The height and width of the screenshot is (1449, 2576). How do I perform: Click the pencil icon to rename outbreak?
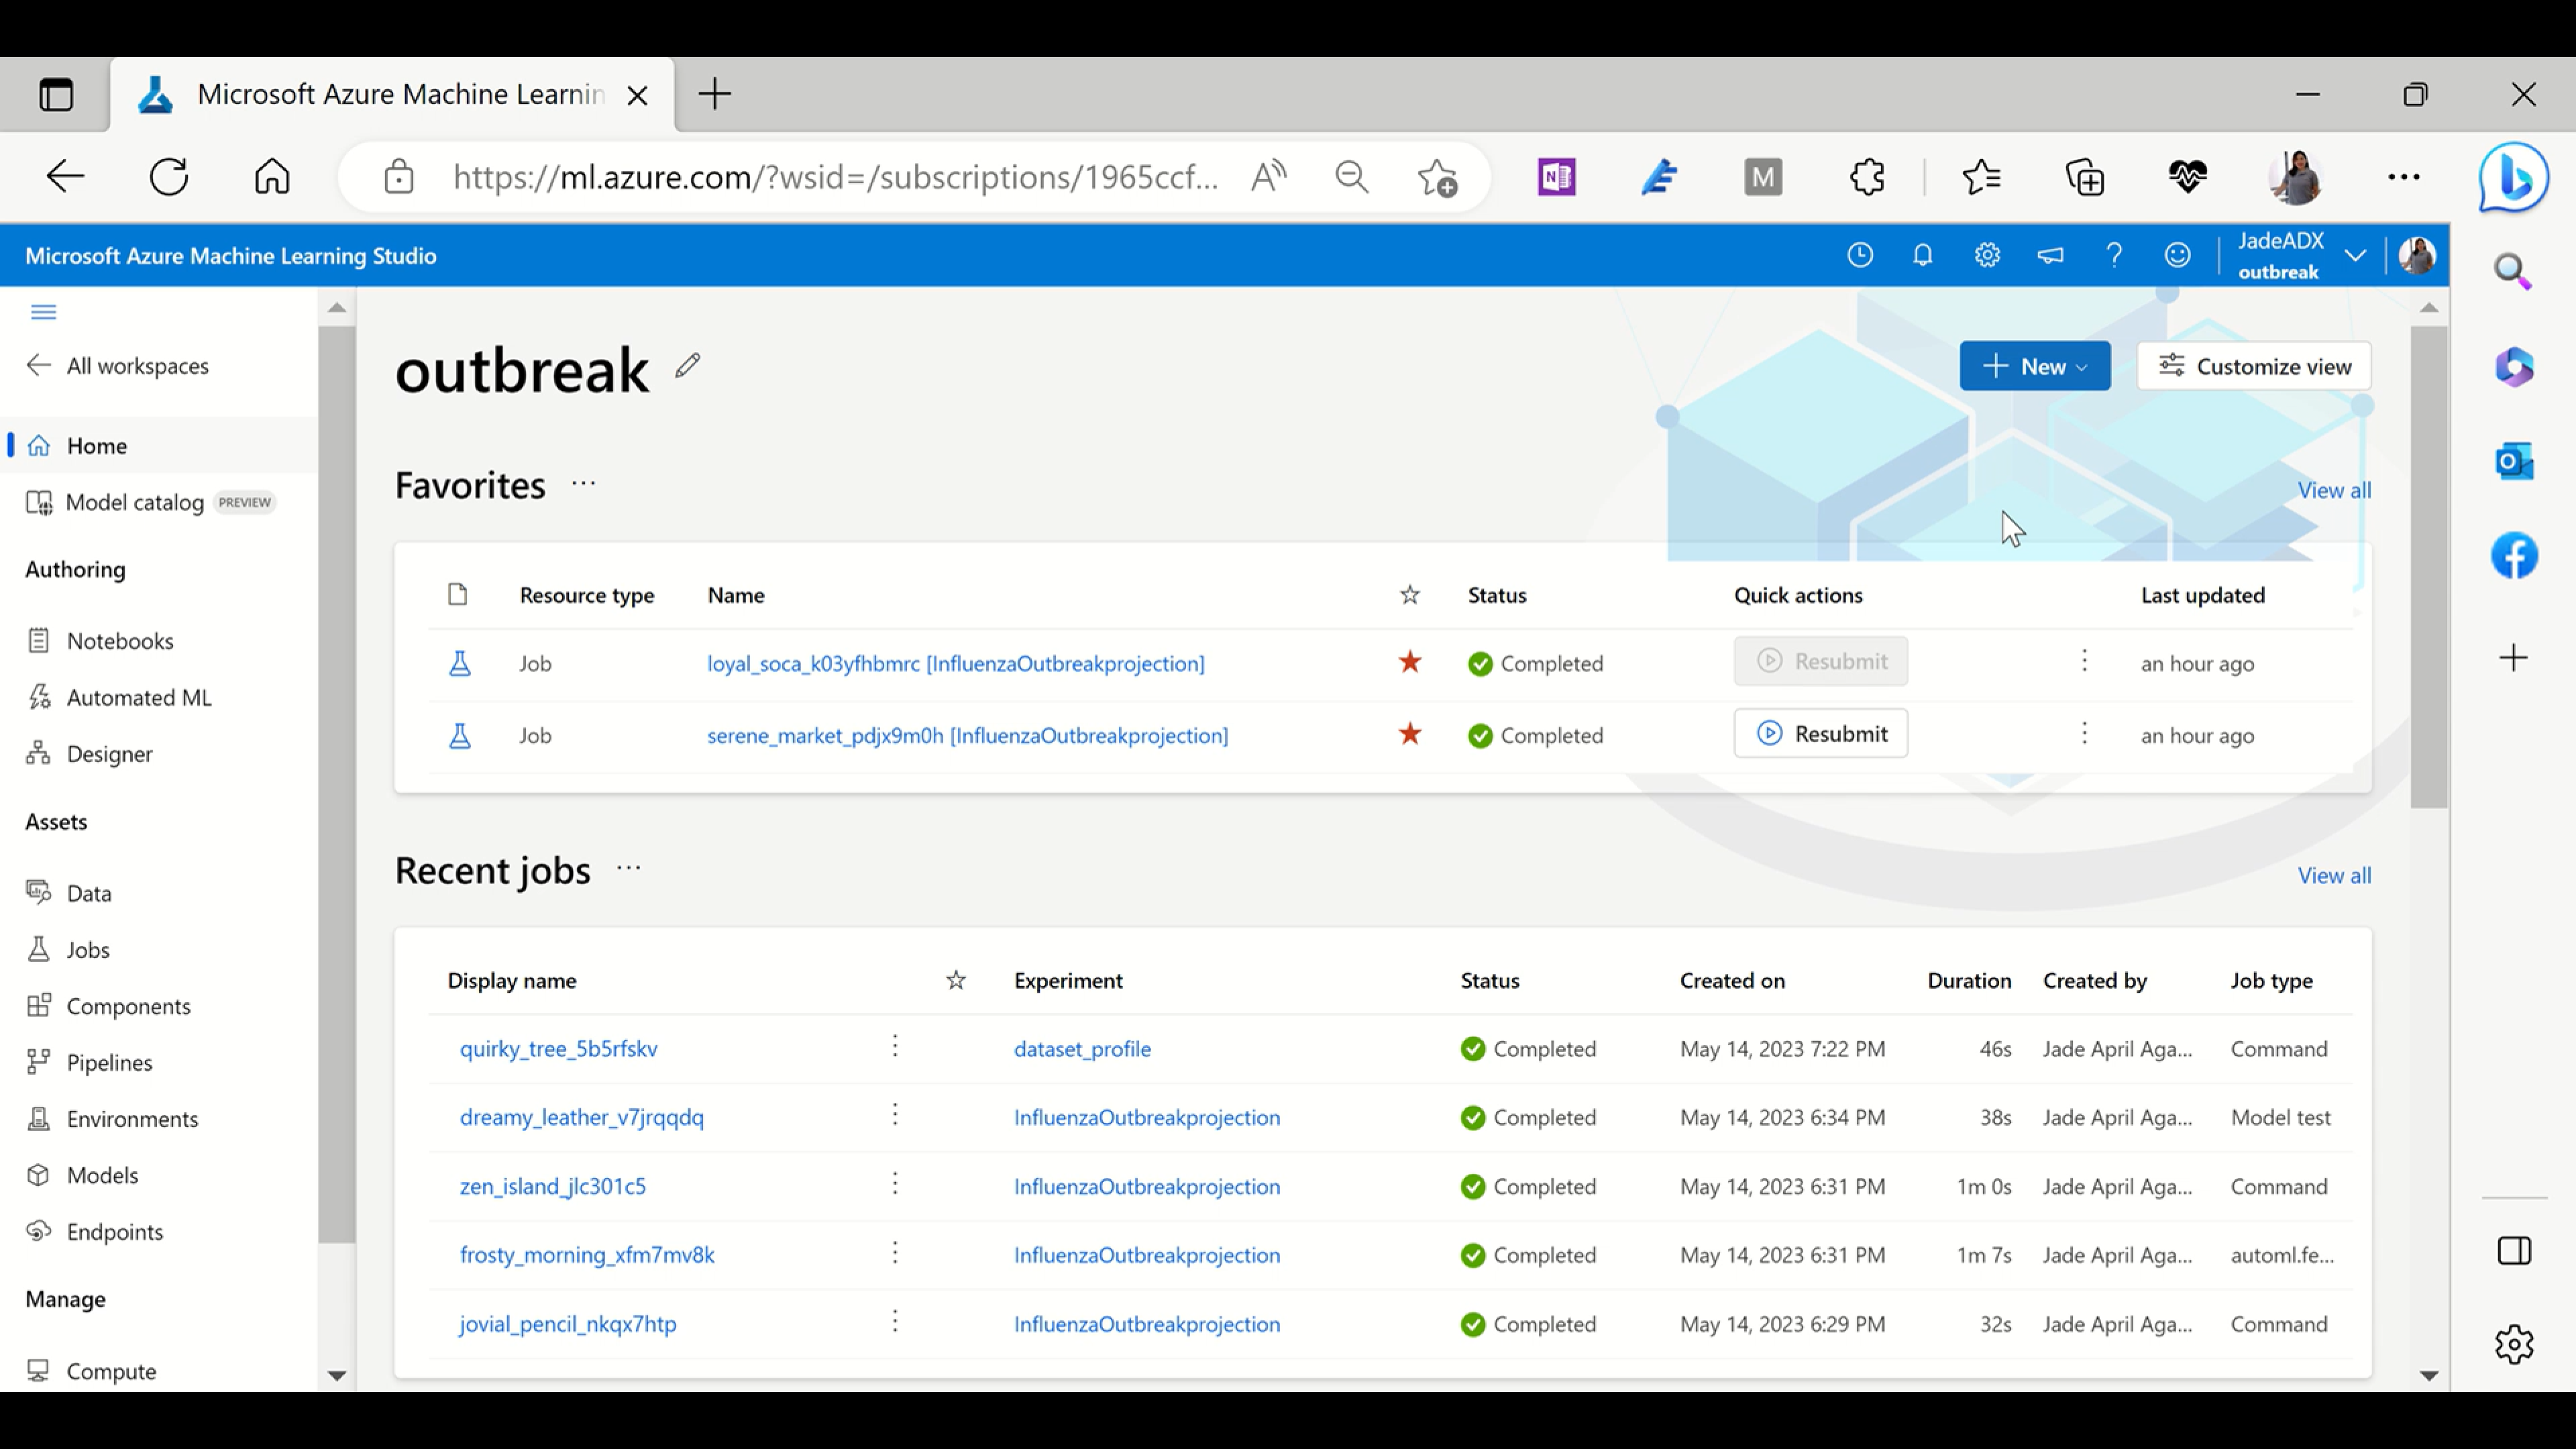point(687,366)
